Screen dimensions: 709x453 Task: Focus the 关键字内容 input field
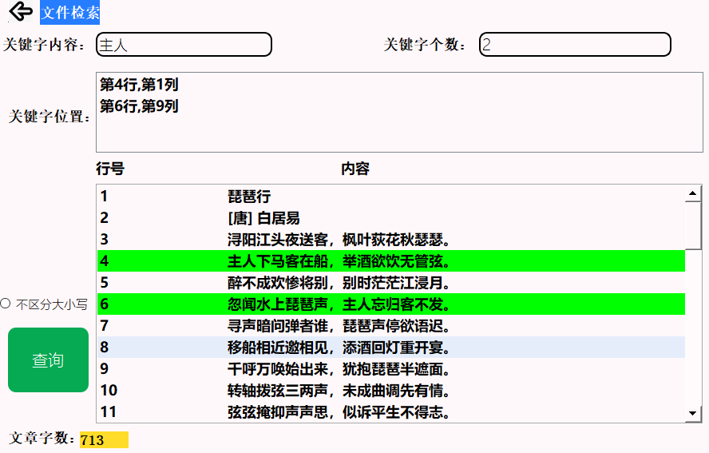(x=184, y=45)
